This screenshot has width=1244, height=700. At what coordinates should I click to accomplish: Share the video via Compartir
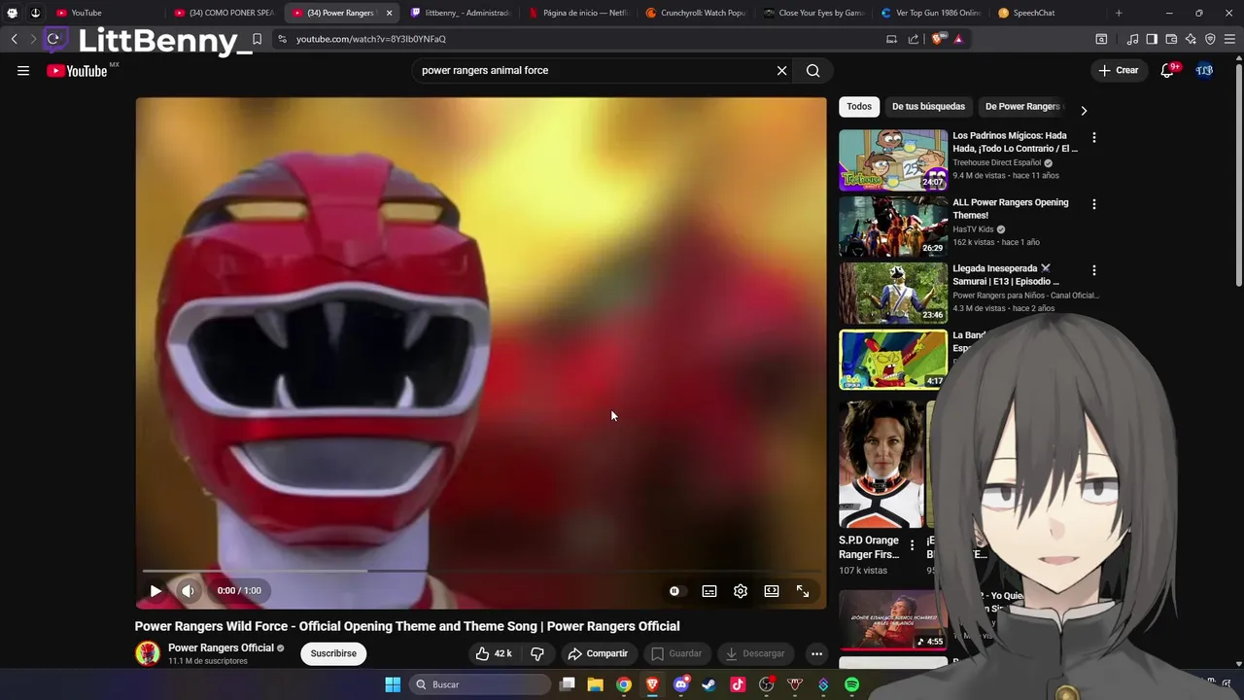tap(599, 653)
